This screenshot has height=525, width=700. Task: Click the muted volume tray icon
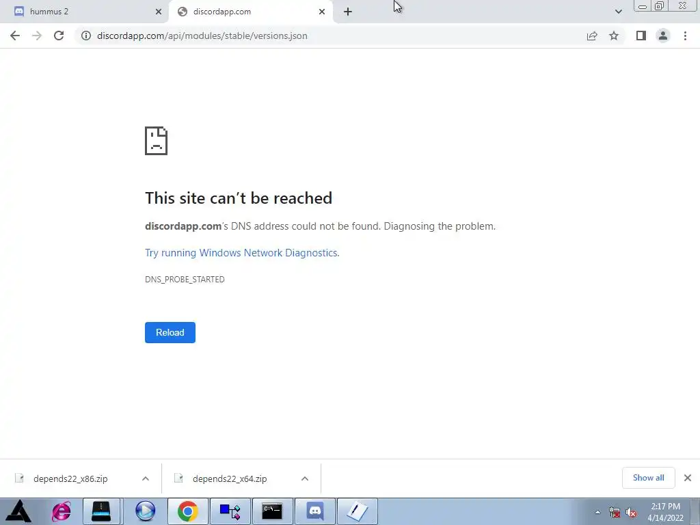(x=631, y=513)
